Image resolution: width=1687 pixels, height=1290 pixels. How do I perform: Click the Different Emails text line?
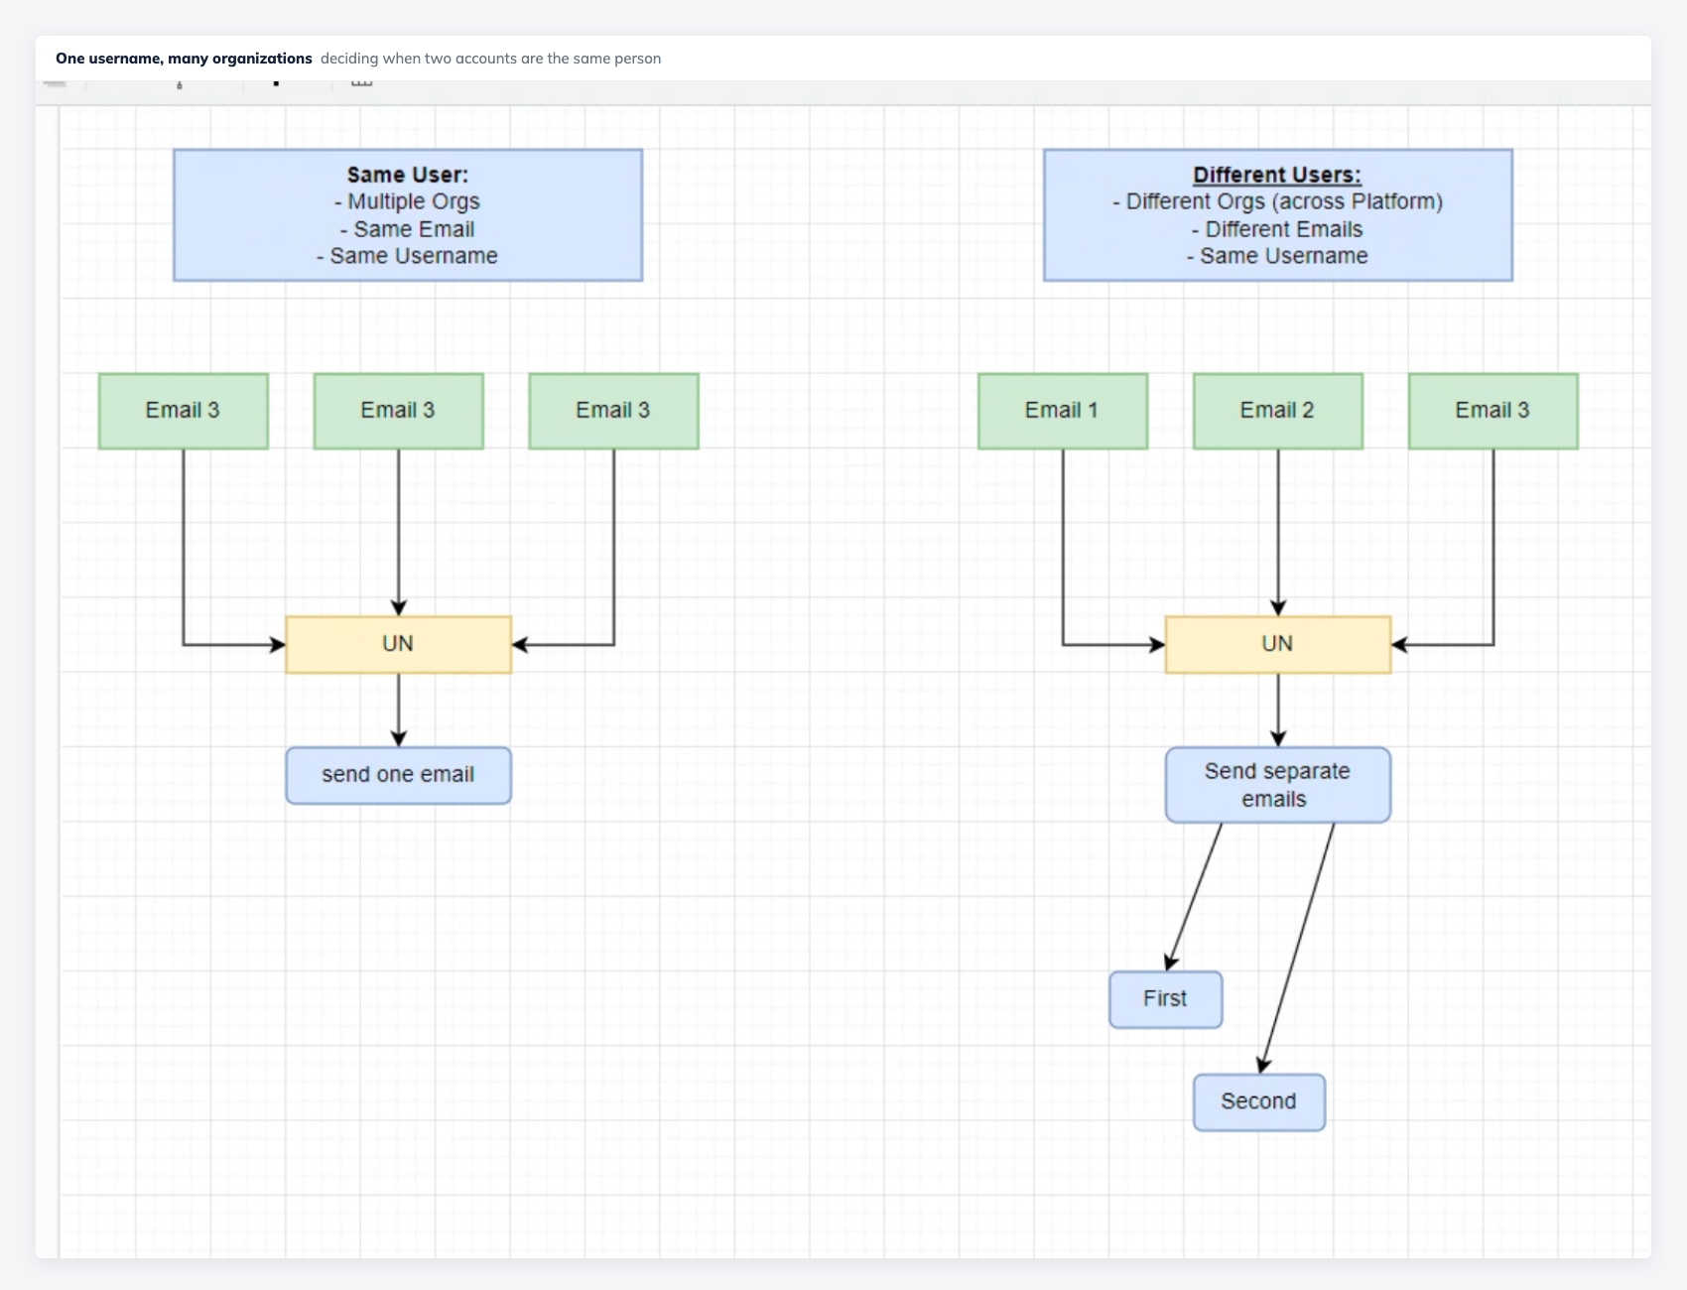(x=1278, y=229)
